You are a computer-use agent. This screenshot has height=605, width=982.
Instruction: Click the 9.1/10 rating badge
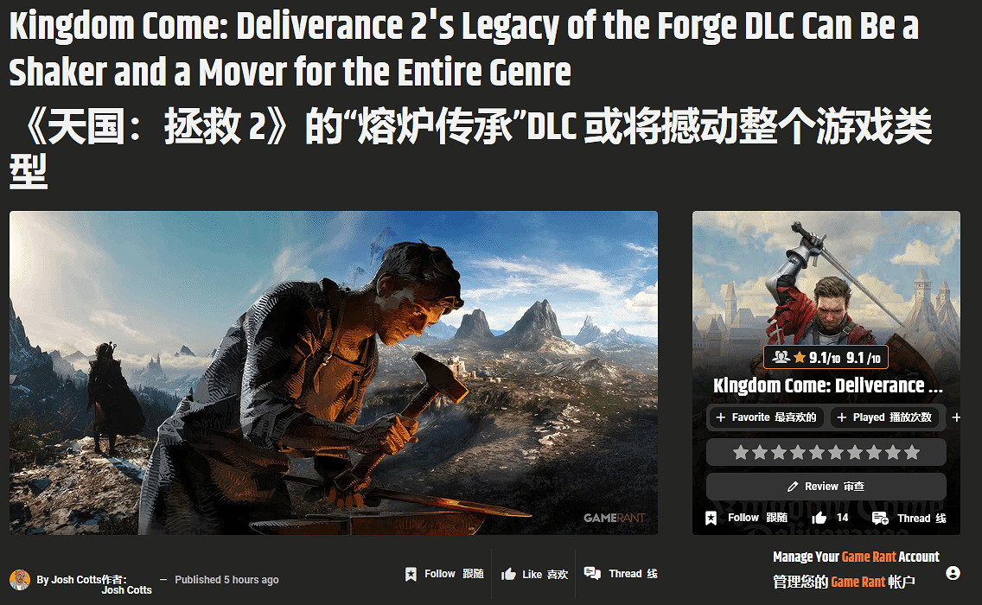[826, 358]
